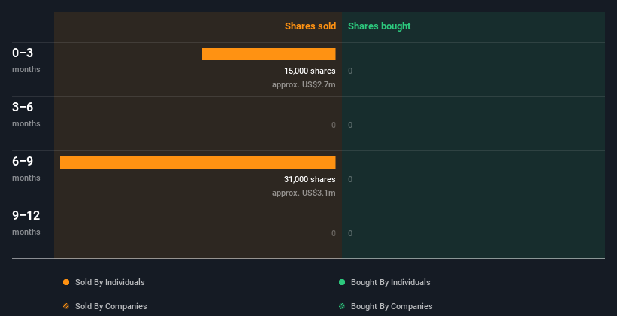Click the striped Sold By Companies legend icon

coord(66,306)
